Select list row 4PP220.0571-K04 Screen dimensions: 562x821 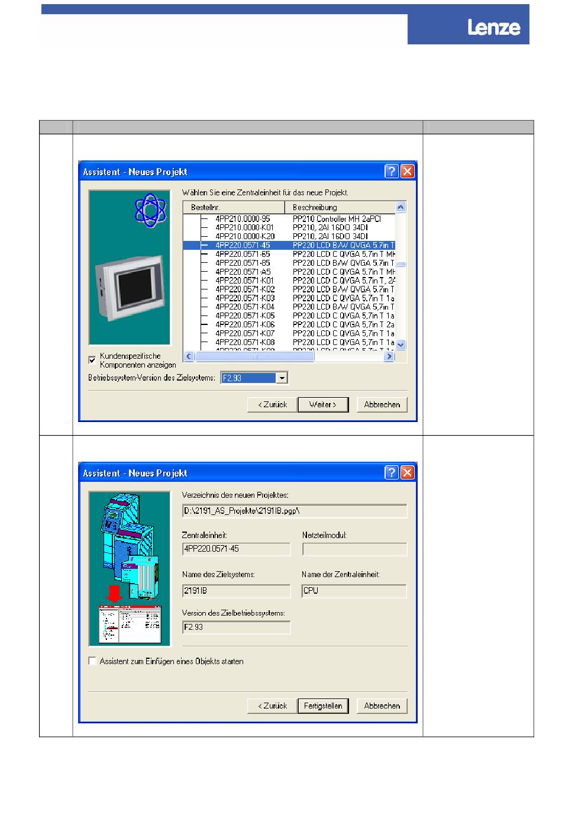[x=289, y=307]
